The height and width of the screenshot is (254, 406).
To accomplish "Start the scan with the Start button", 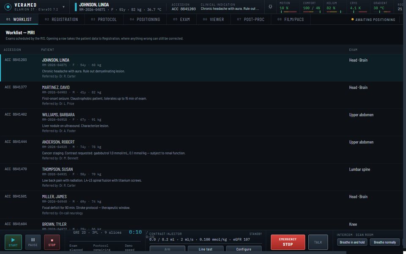I will click(x=13, y=242).
